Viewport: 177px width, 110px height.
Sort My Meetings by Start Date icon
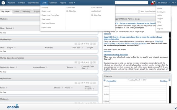coord(82,48)
